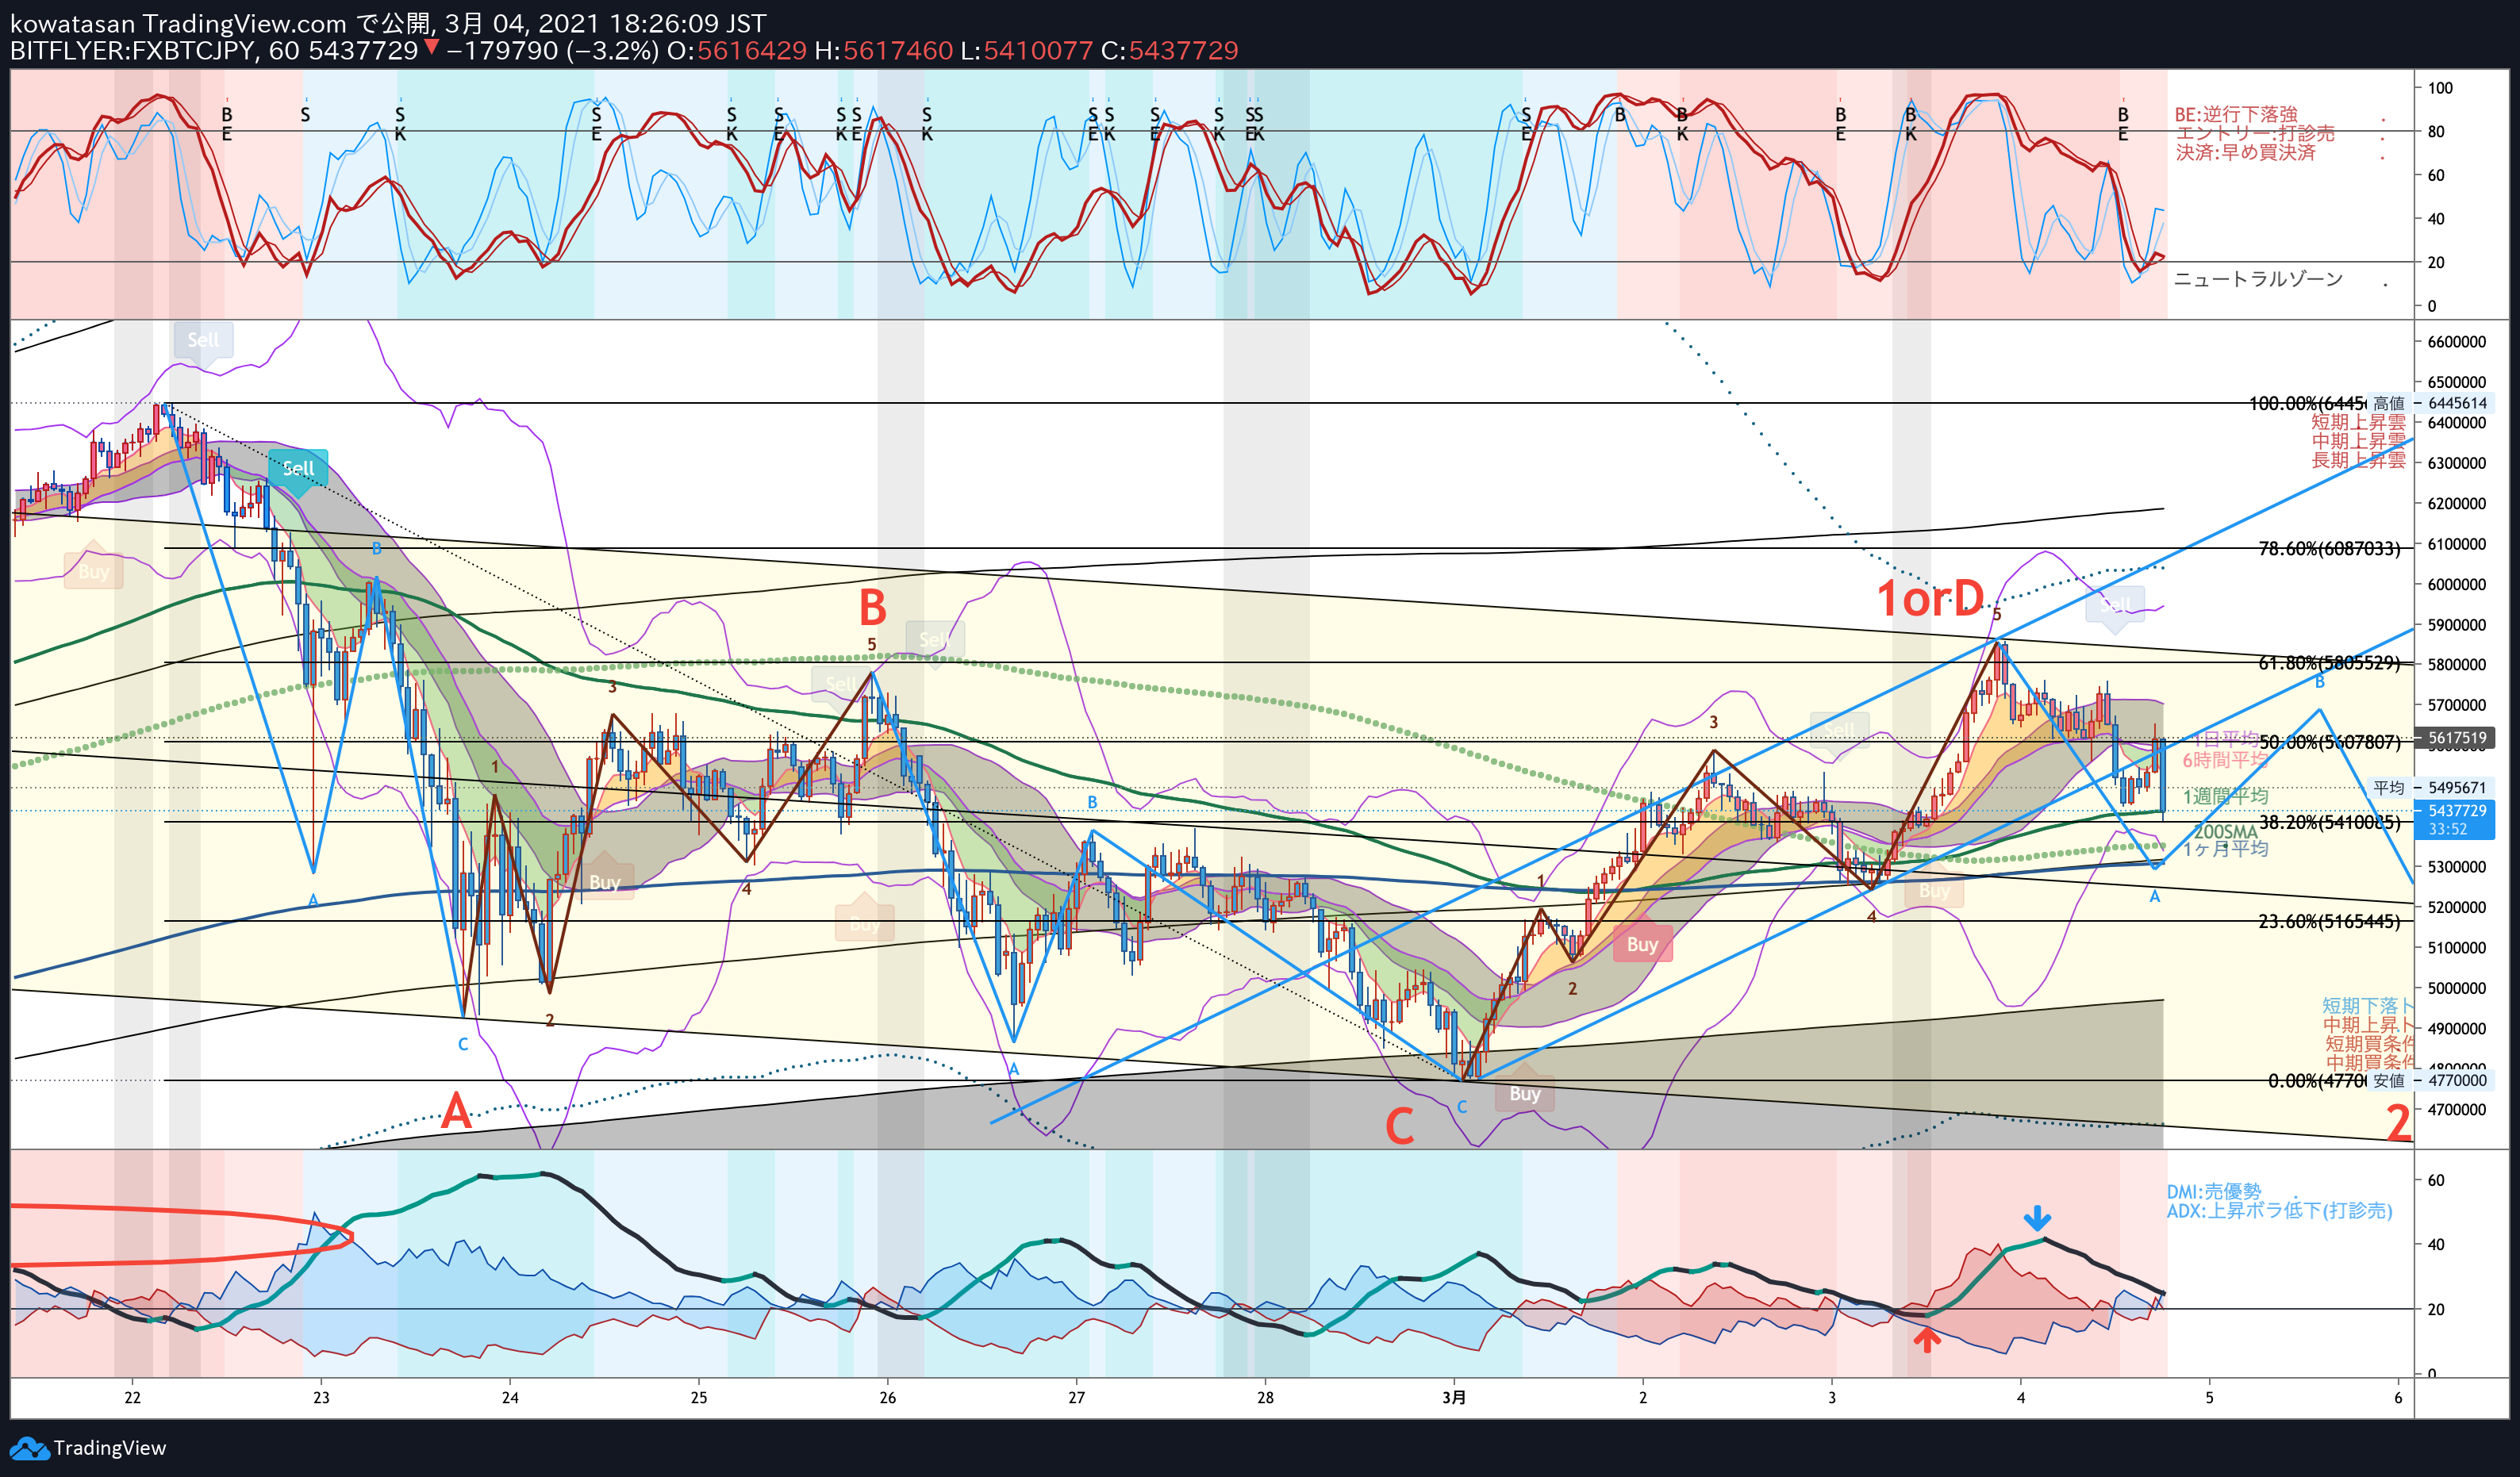Click the 決済:早め買決済 note text
The height and width of the screenshot is (1477, 2520).
2245,152
